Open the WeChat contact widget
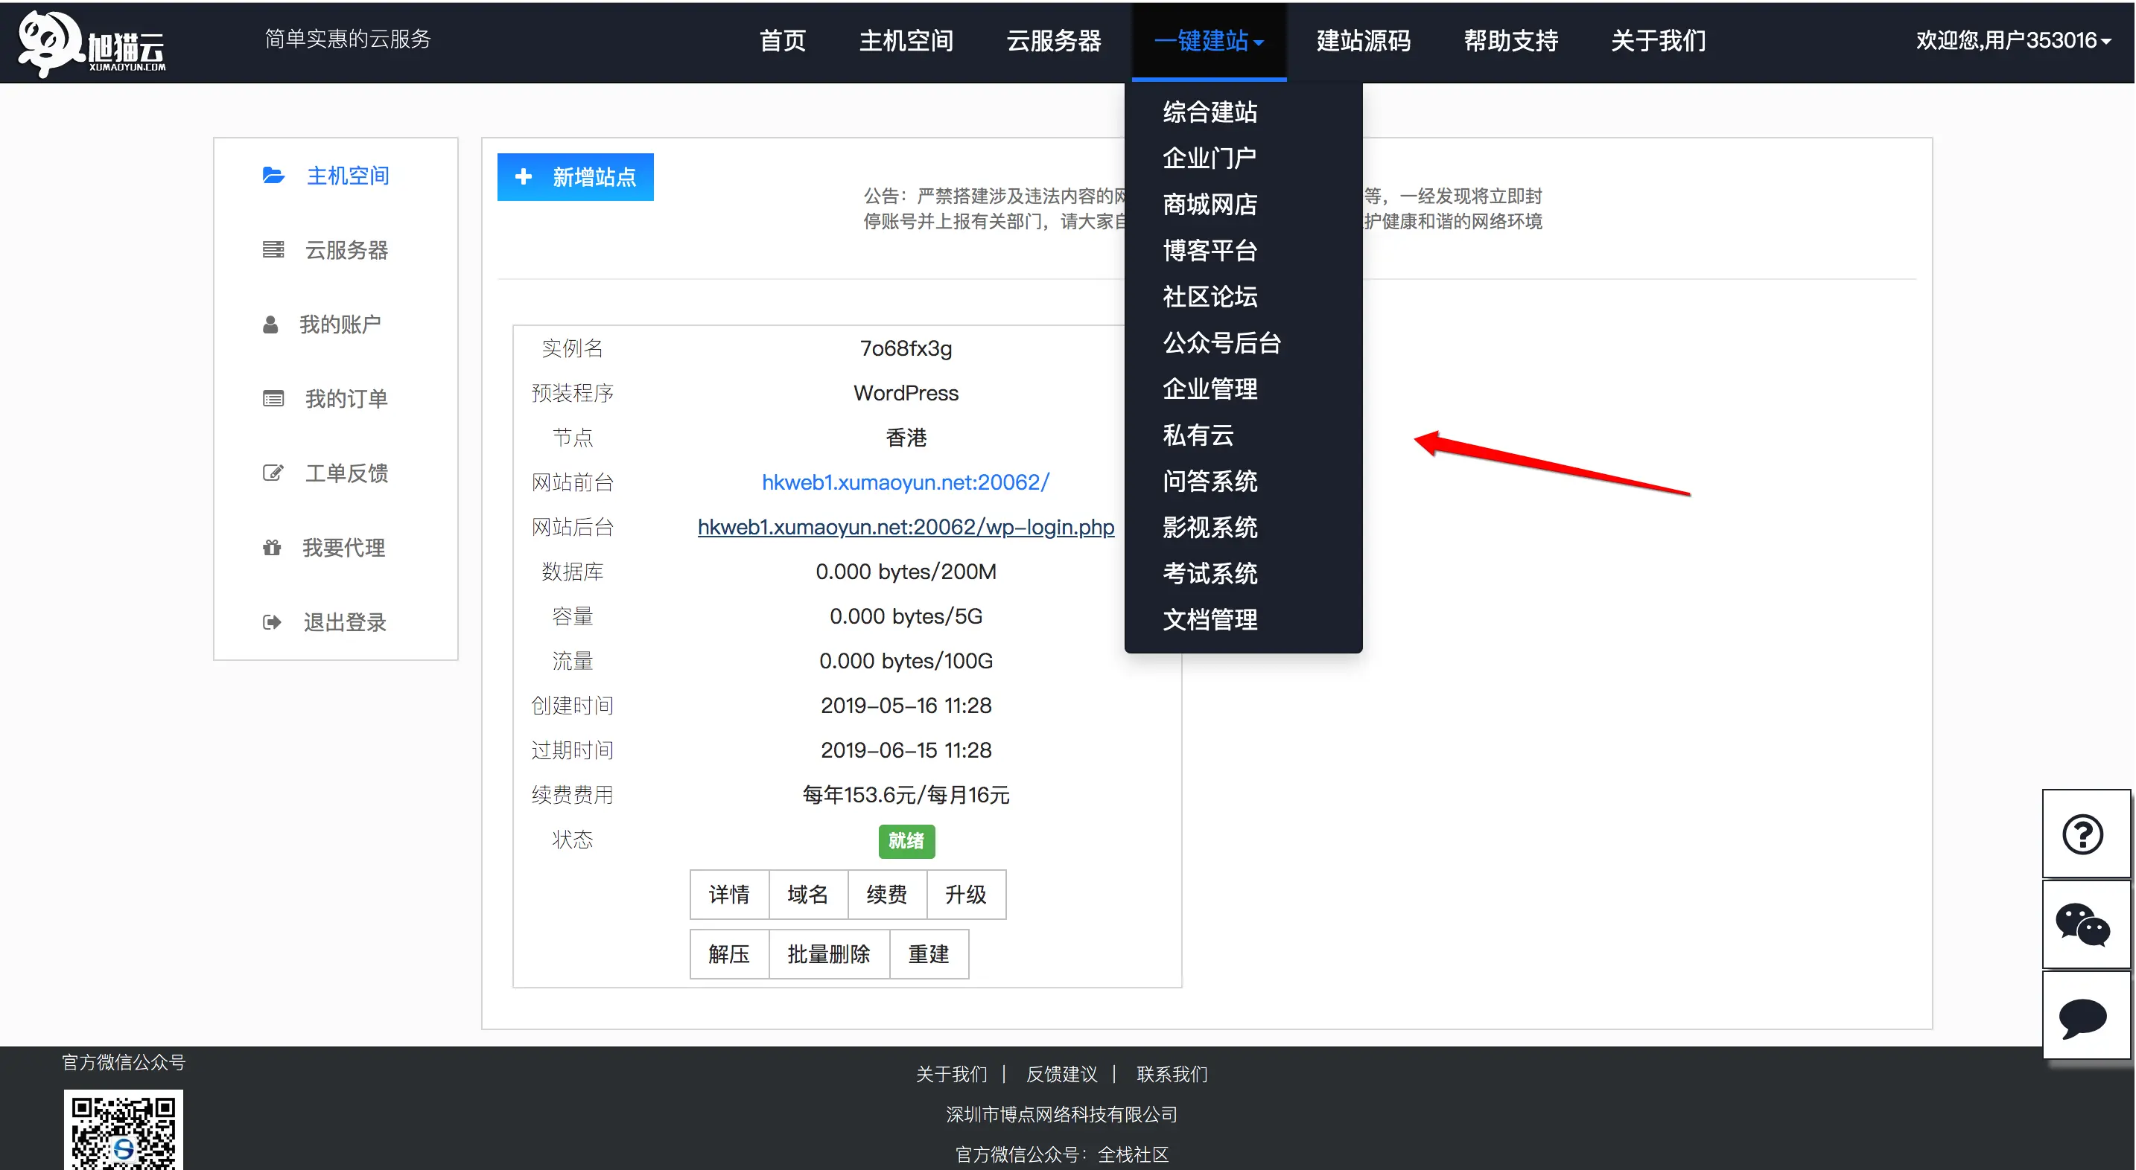The image size is (2136, 1170). [2083, 926]
